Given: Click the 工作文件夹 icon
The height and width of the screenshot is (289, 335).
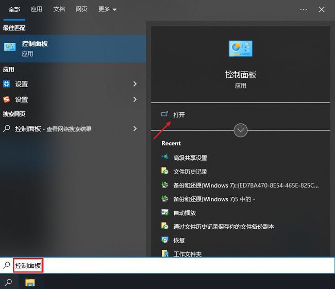Looking at the screenshot, I should 165,253.
